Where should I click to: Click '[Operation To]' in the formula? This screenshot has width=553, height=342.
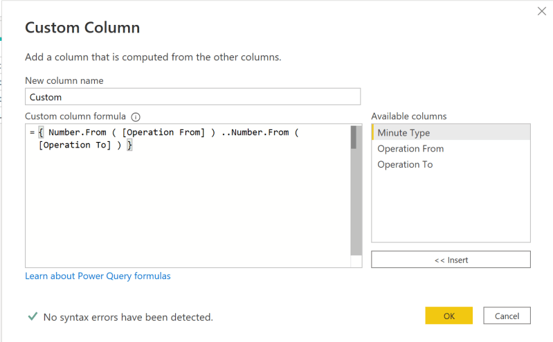point(75,145)
